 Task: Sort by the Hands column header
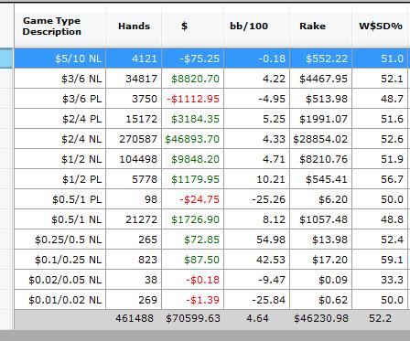[x=134, y=27]
